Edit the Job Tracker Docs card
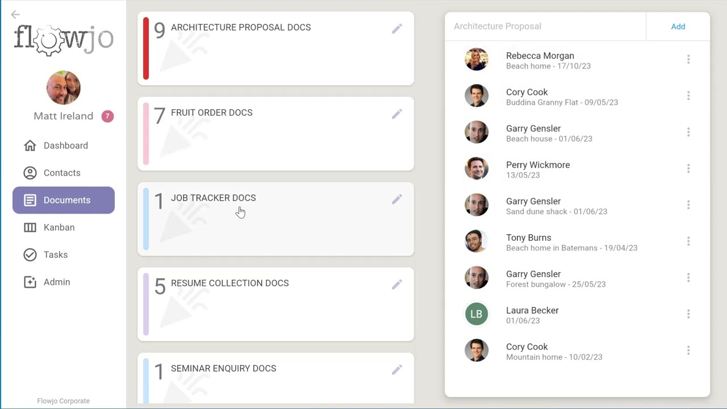This screenshot has width=727, height=409. (397, 199)
